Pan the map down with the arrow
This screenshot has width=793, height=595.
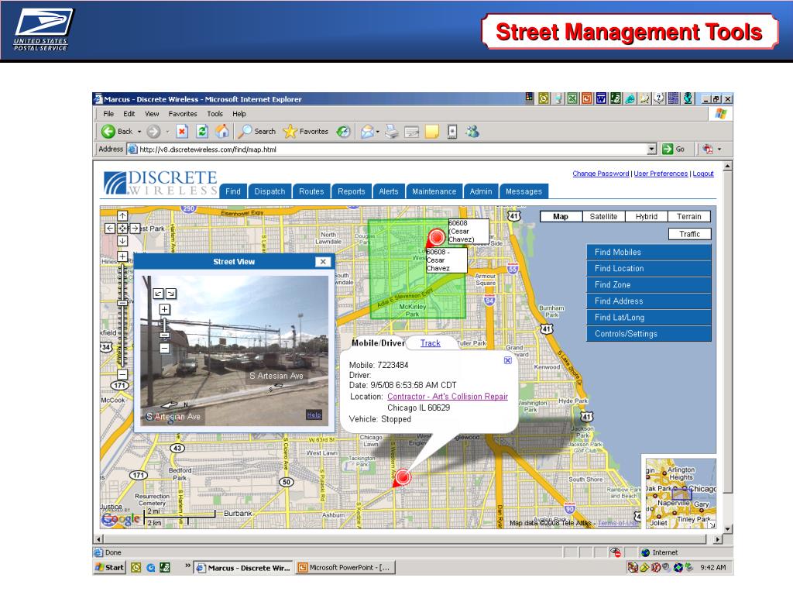(x=122, y=242)
